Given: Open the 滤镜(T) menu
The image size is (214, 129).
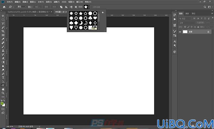Looking at the screenshot, I should 57,2.
